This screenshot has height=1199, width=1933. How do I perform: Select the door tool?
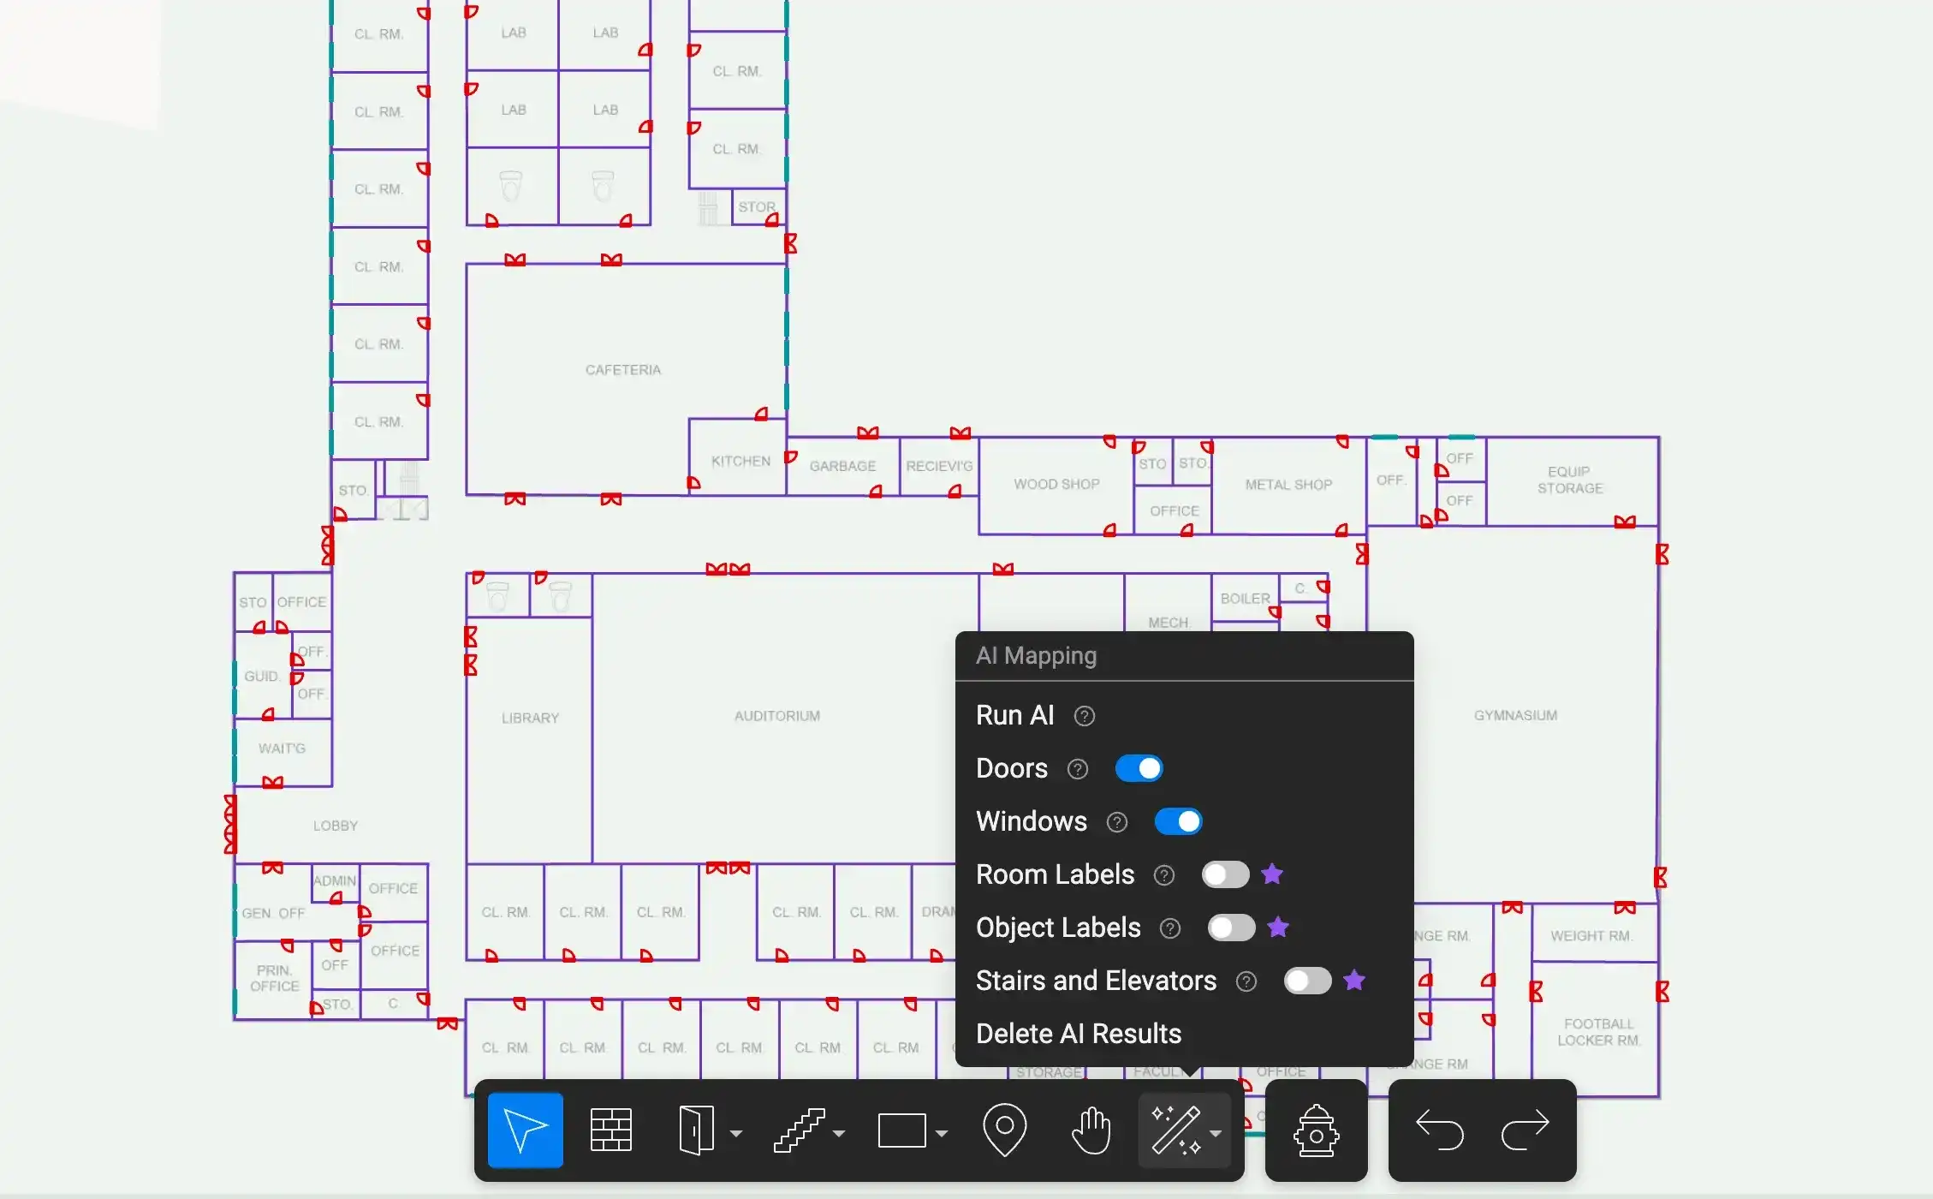click(x=696, y=1130)
